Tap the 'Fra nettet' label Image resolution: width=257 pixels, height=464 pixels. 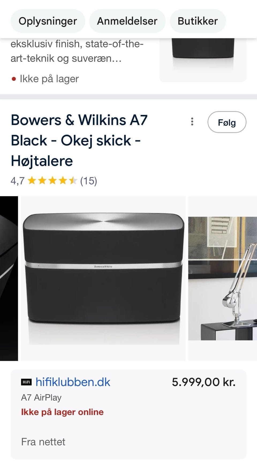tap(43, 442)
